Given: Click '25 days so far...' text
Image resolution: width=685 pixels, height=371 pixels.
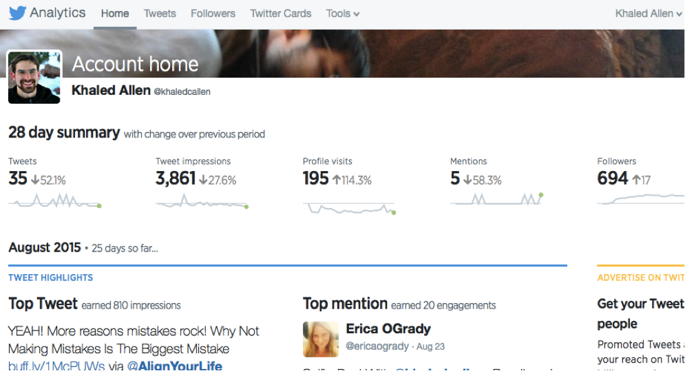Looking at the screenshot, I should click(x=125, y=249).
